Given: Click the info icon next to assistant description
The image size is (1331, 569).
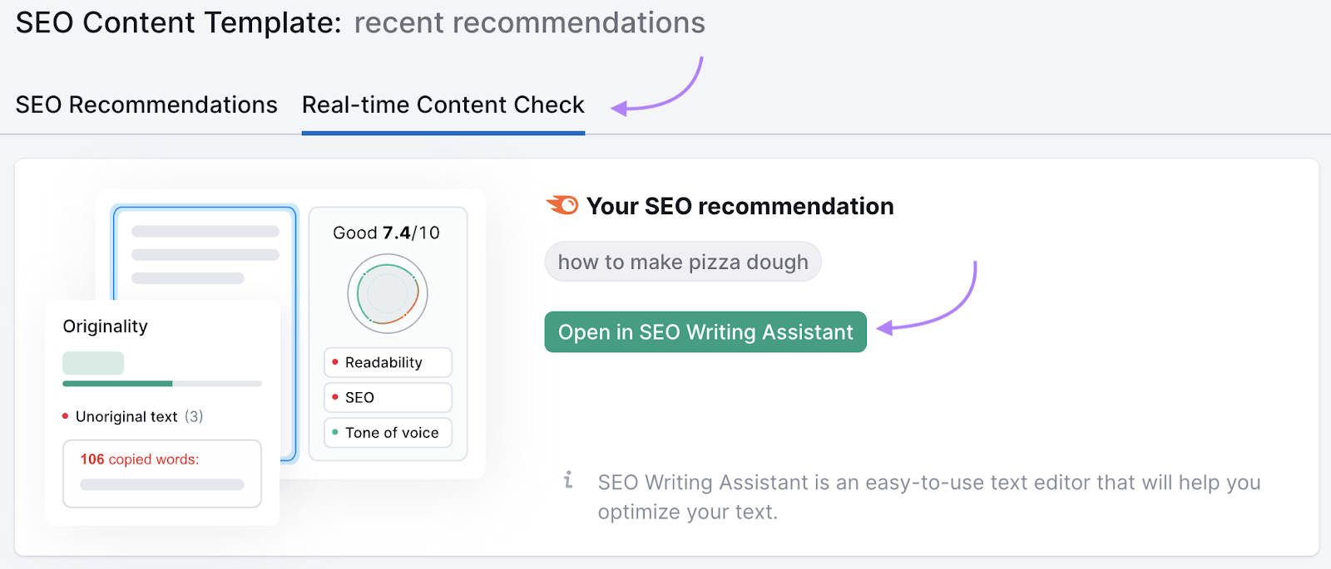Looking at the screenshot, I should 569,480.
